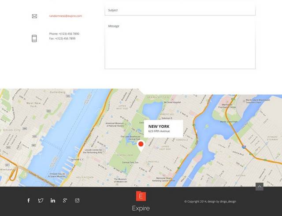Open the Google Plus icon
Viewport: 282px width, 216px height.
pos(65,201)
